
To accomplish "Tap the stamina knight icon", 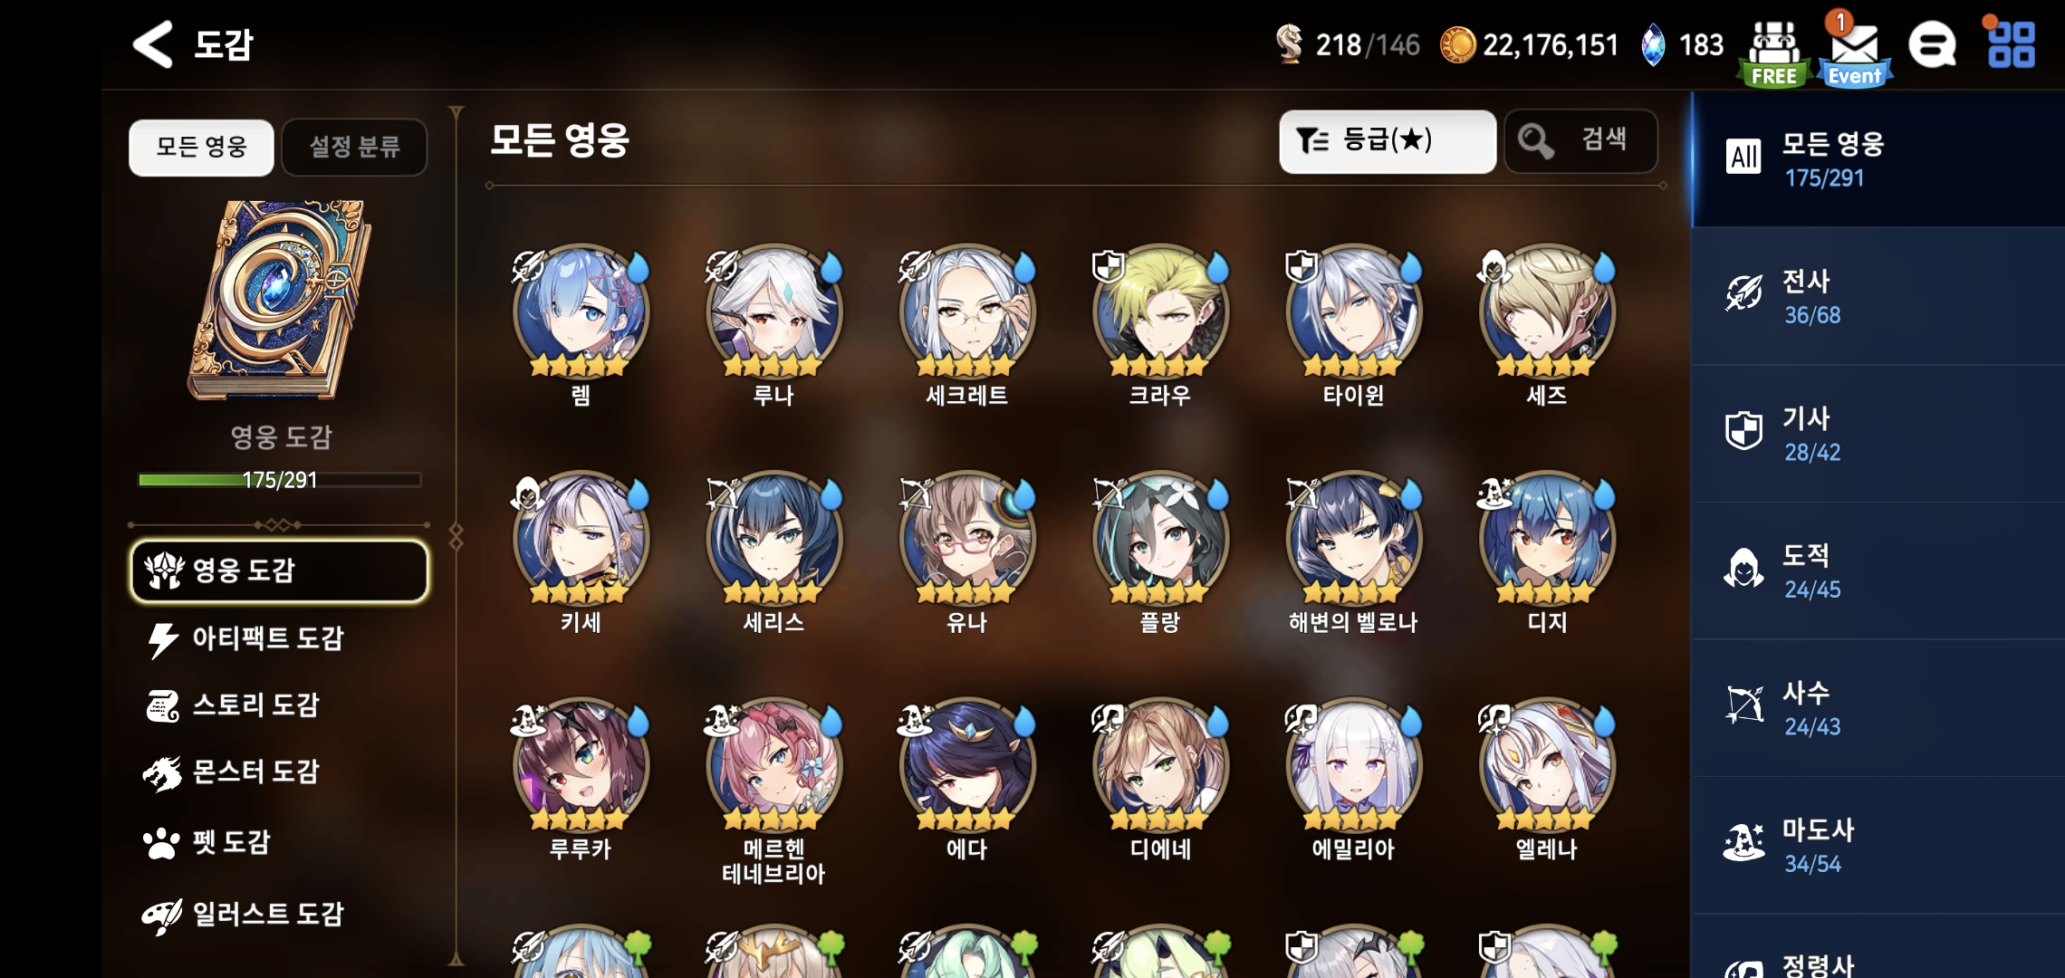I will click(x=1289, y=43).
